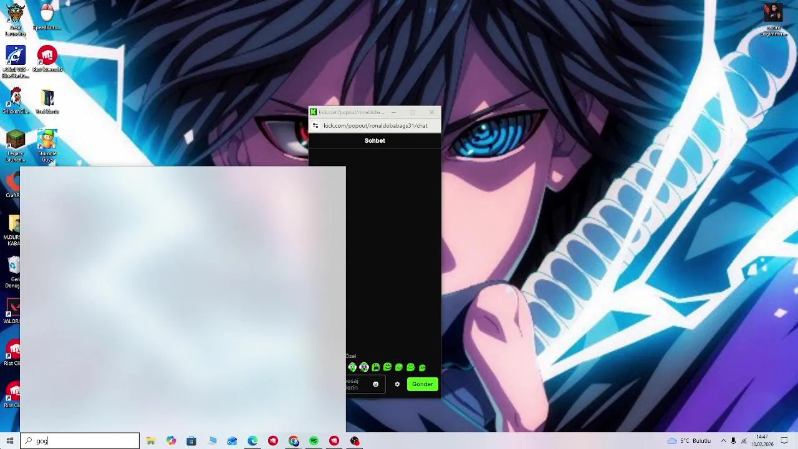Show hidden system tray icons

723,441
